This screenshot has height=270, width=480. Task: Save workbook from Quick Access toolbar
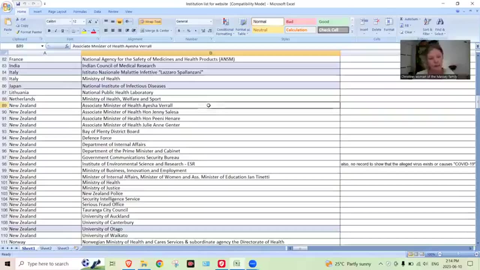click(x=18, y=4)
